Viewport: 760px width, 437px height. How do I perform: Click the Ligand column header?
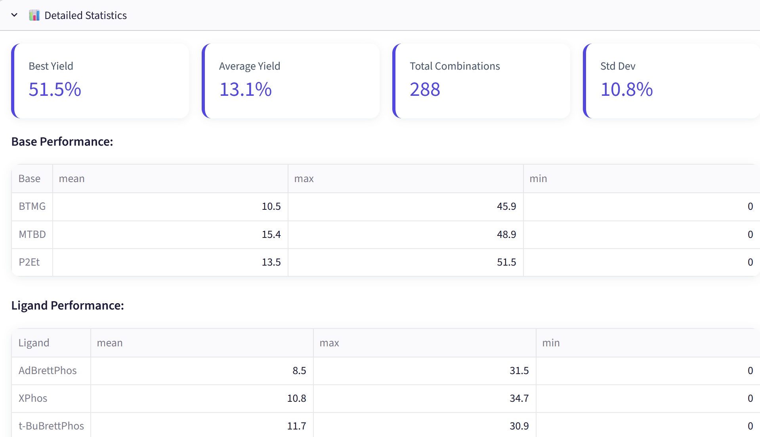[34, 343]
